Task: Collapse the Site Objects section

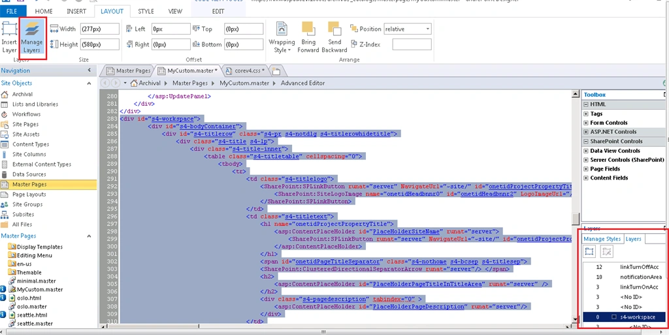Action: tap(89, 84)
